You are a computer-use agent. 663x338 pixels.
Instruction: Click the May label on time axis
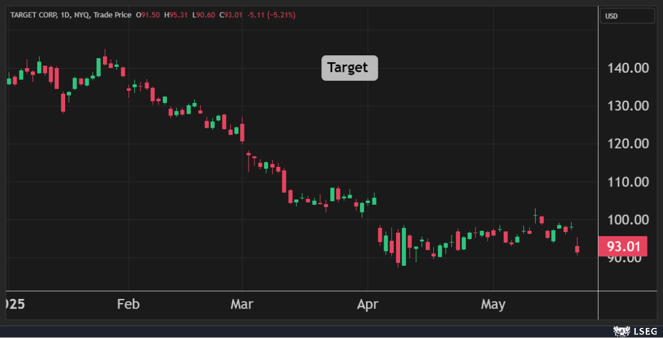click(x=493, y=304)
